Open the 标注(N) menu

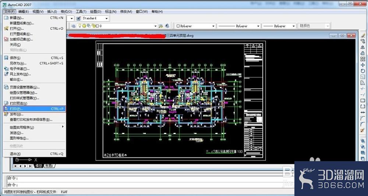tap(110, 11)
